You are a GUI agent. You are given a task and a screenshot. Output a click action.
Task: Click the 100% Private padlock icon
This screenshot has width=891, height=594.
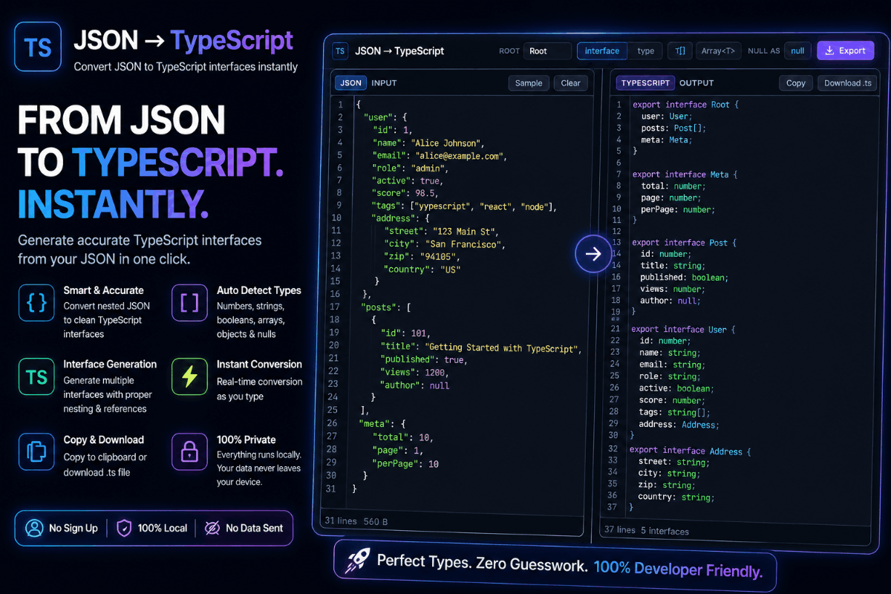189,452
